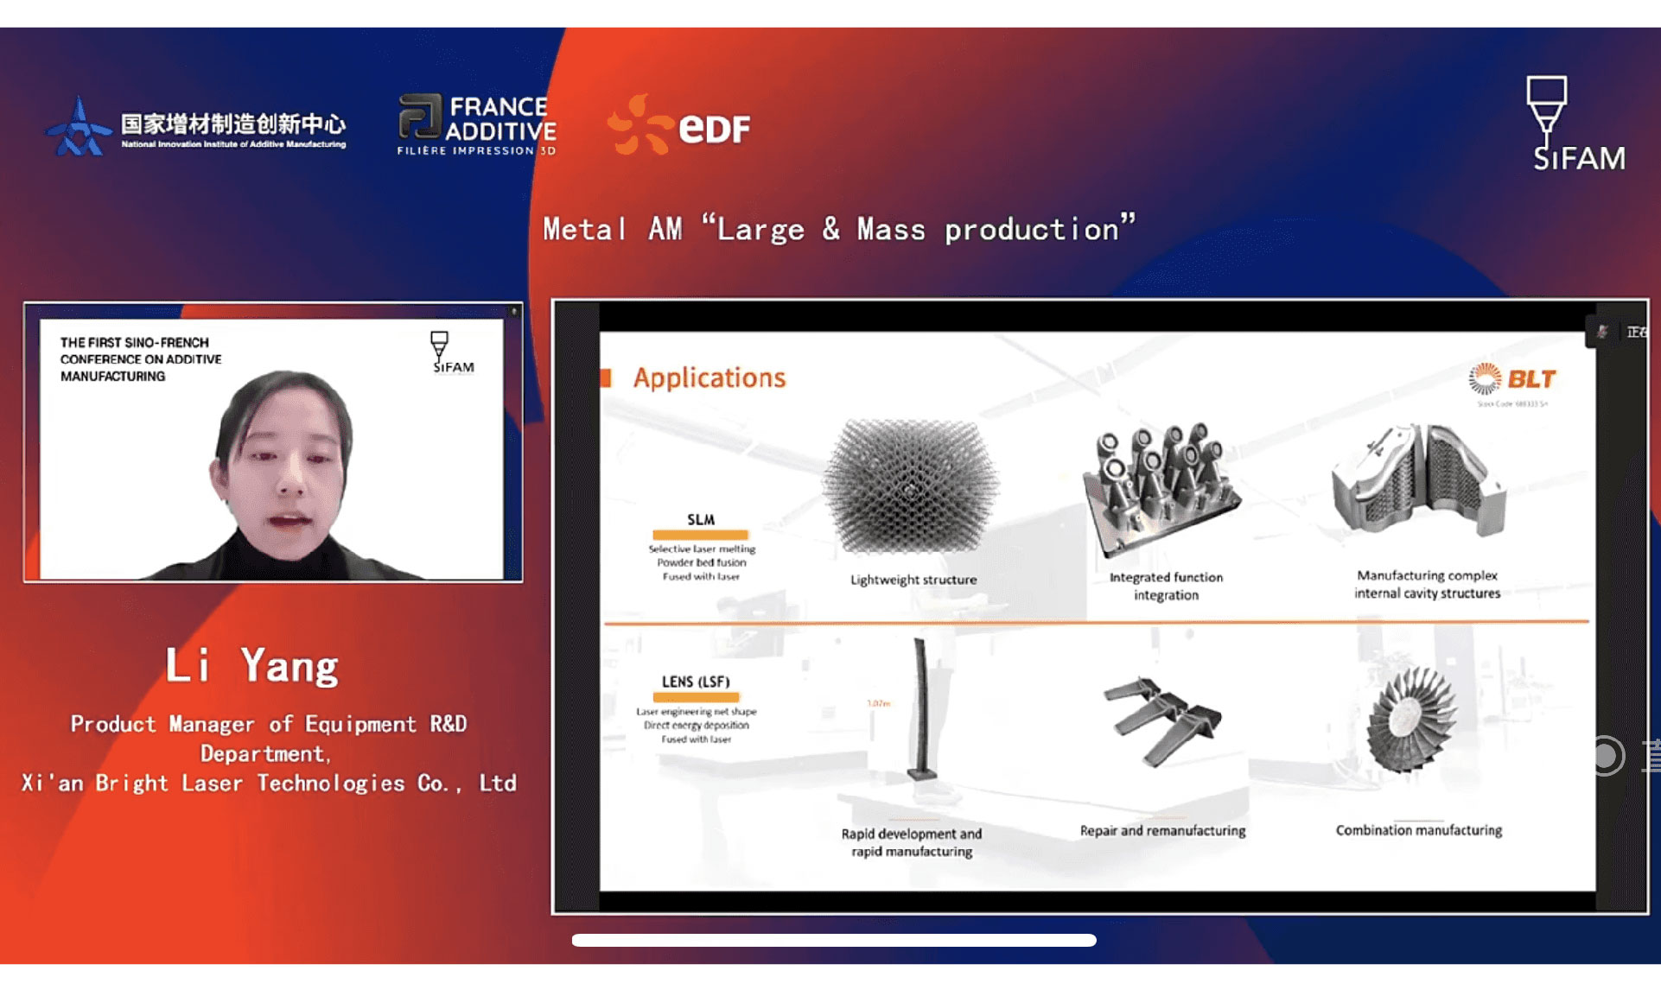Viewport: 1661px width, 996px height.
Task: Click the muted microphone icon on the shared screen
Action: pyautogui.click(x=1601, y=332)
